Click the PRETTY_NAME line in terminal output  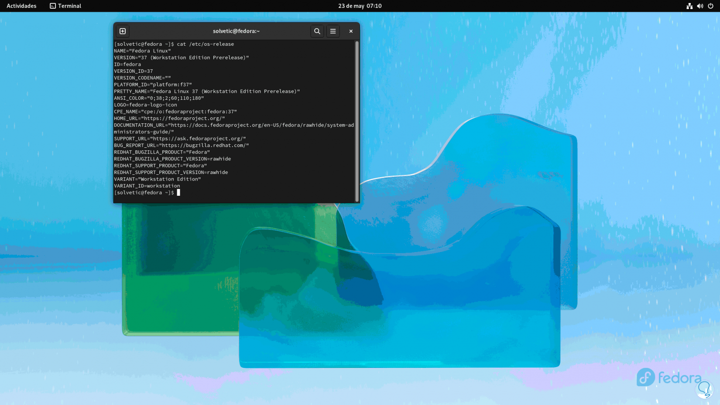coord(207,91)
